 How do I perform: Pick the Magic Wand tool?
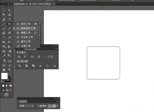(4, 15)
